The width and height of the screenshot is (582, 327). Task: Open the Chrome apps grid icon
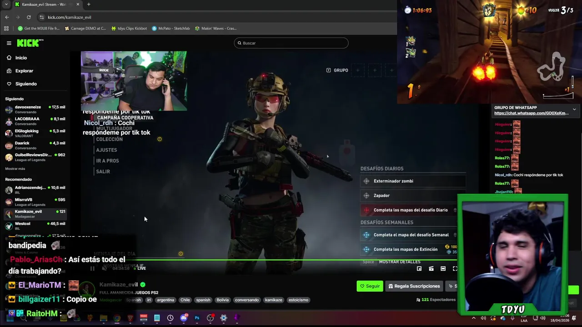pos(6,28)
